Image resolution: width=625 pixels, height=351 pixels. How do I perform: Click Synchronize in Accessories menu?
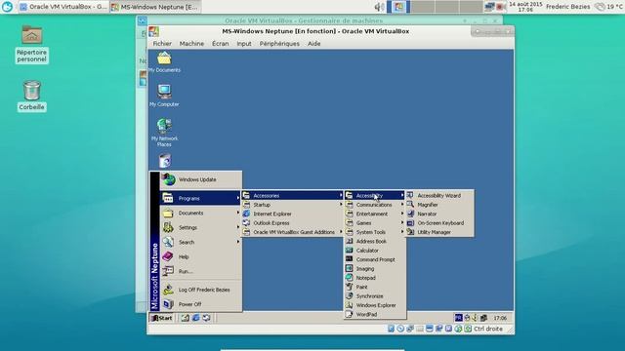[375, 296]
